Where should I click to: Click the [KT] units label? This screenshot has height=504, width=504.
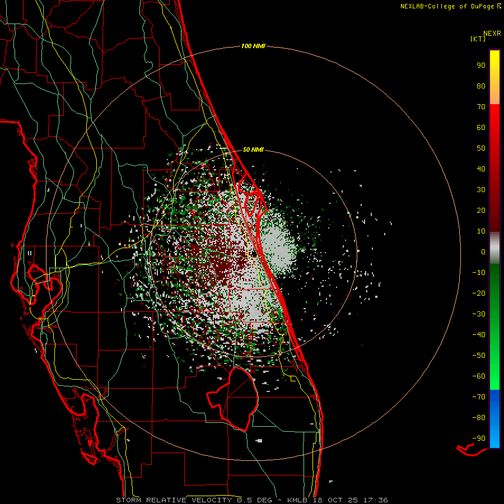tap(478, 39)
